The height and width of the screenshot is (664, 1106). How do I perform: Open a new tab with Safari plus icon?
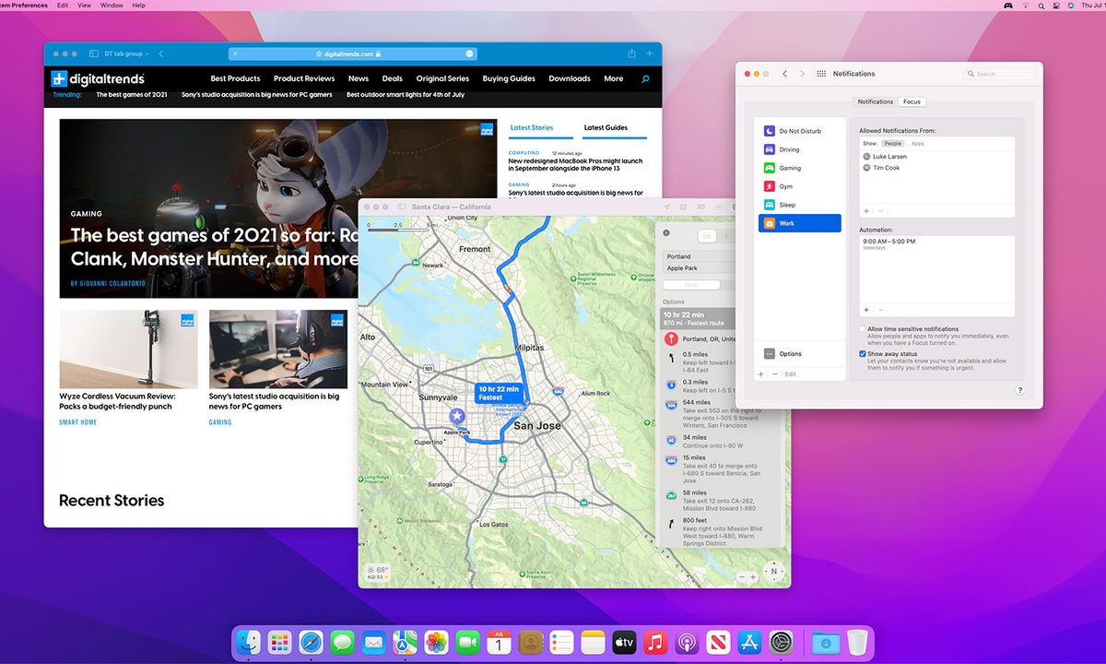pyautogui.click(x=650, y=53)
